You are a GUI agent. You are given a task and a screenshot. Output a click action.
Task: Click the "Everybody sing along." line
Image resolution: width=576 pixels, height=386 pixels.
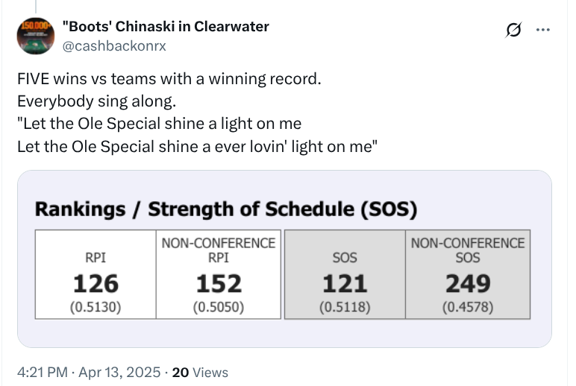(96, 101)
